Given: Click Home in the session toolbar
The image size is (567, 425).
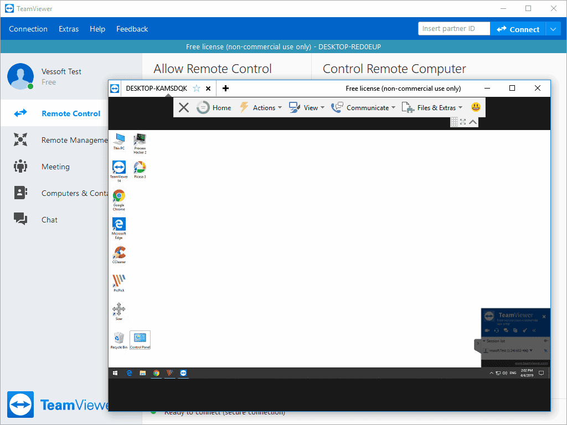Looking at the screenshot, I should [214, 108].
